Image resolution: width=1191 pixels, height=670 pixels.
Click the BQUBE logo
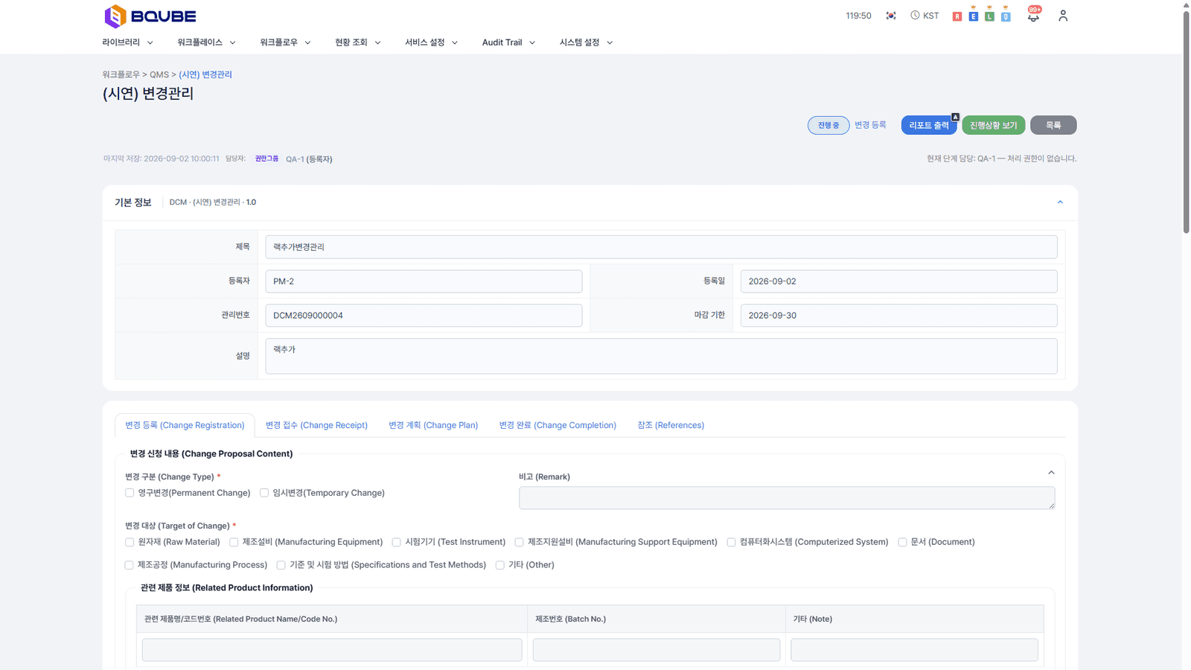pos(150,16)
